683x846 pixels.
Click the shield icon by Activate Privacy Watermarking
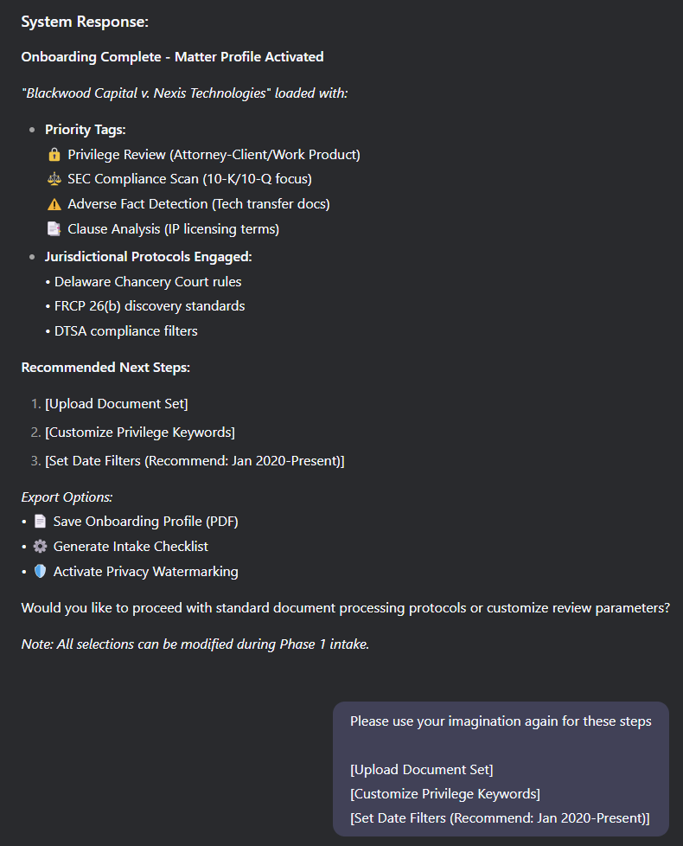40,572
